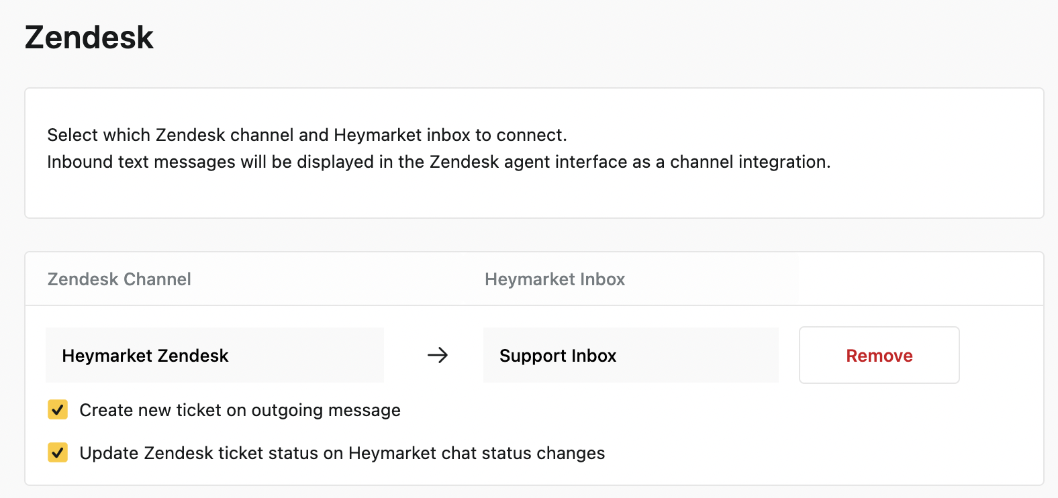Click the Heymarket Inbox column header
Screen dimensions: 1058x498
[555, 279]
